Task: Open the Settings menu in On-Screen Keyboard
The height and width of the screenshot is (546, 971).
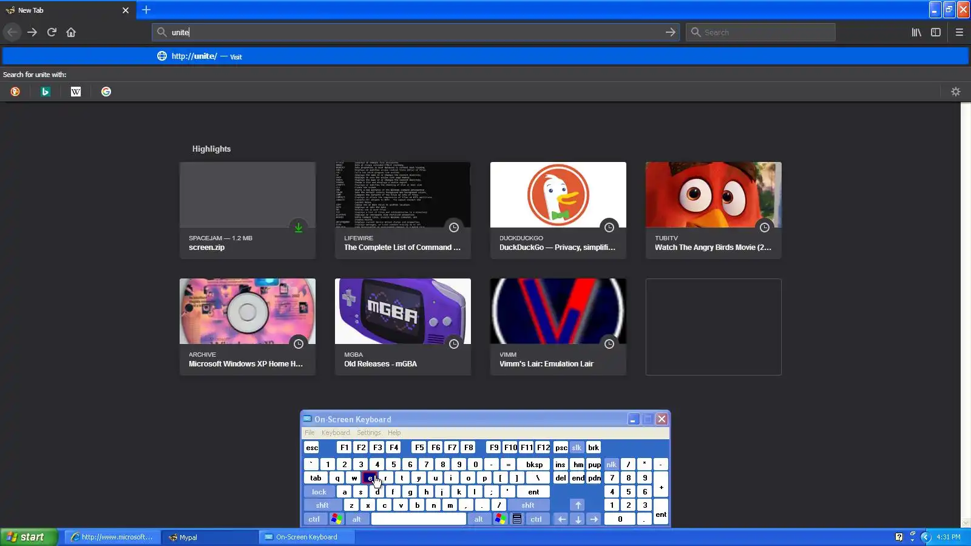Action: click(x=369, y=433)
